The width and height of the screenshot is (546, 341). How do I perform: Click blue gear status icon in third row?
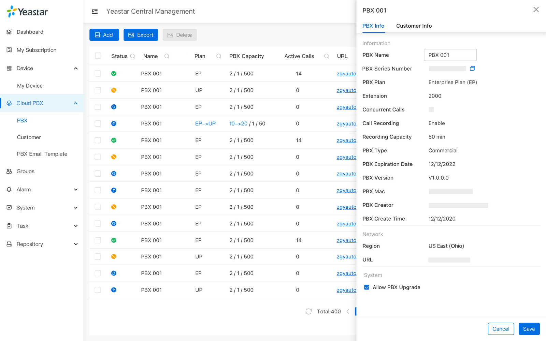point(114,107)
